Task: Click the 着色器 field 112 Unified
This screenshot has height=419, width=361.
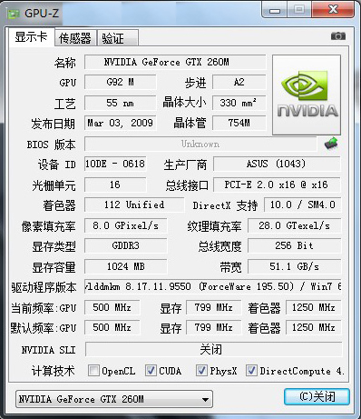Action: point(134,205)
